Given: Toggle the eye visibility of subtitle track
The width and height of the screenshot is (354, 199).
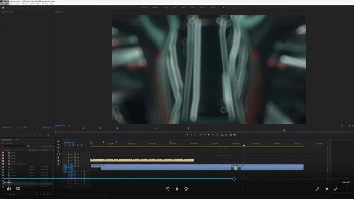Looking at the screenshot, I should click(78, 160).
